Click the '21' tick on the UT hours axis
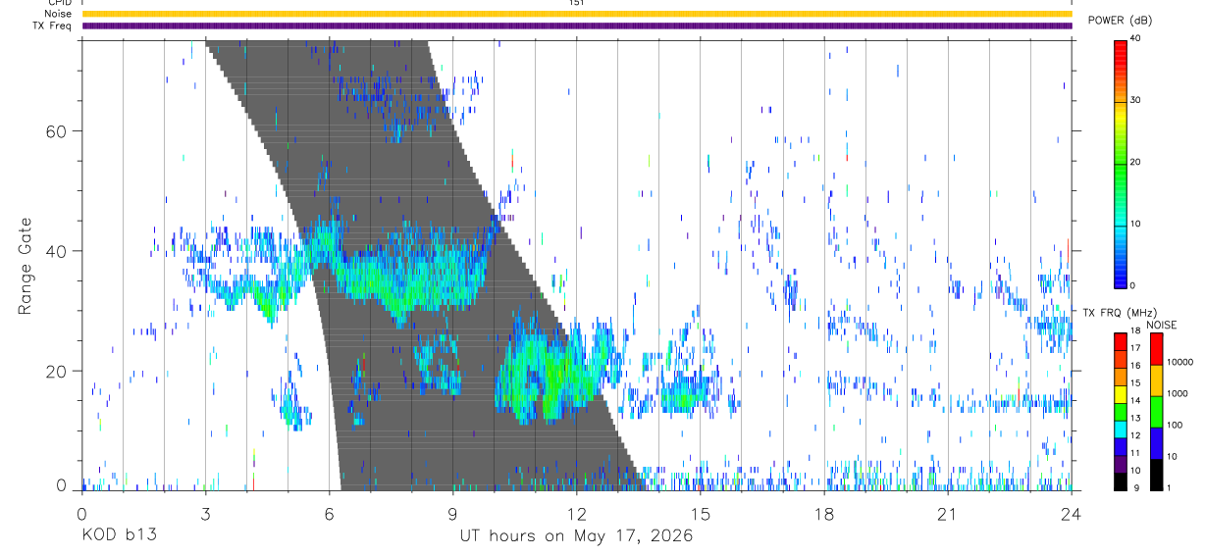 (x=947, y=514)
